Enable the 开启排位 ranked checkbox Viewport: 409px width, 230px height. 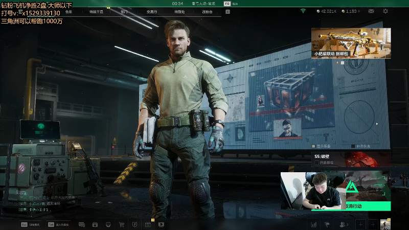316,163
